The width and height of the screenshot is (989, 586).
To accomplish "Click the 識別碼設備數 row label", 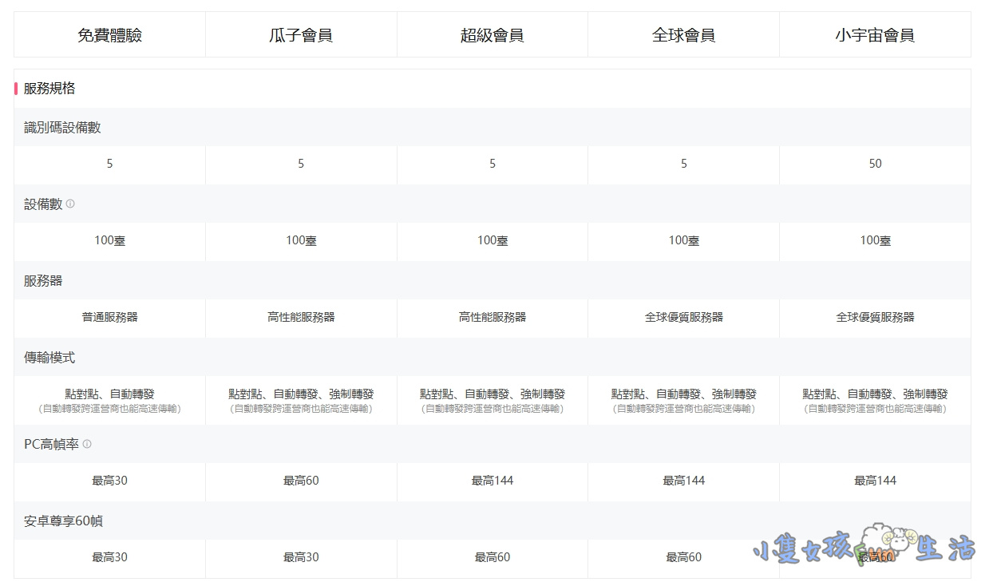I will pos(62,128).
